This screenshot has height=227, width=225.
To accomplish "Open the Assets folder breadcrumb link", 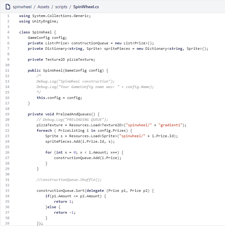I will tap(43, 7).
